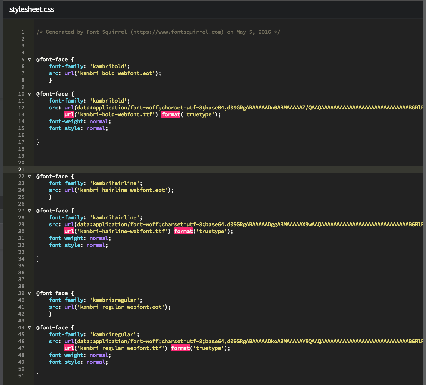Fold the kambrihairline @font-face block at line 22

point(29,176)
